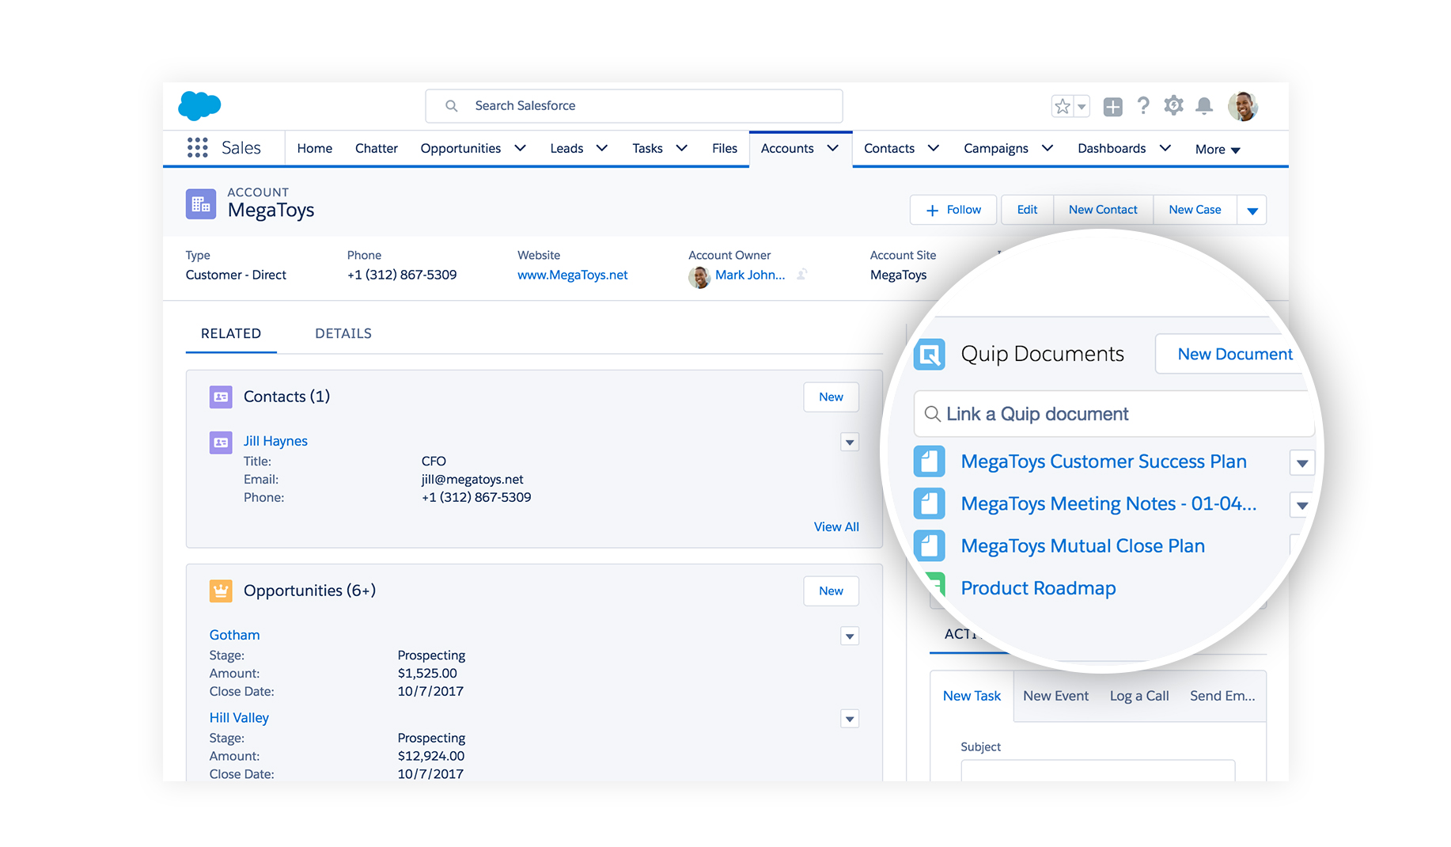The height and width of the screenshot is (847, 1451).
Task: Open the help question mark icon
Action: coord(1143,105)
